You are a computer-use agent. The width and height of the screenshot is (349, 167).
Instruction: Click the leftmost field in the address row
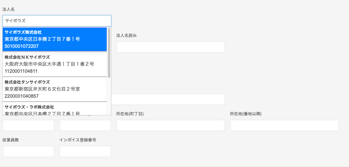pyautogui.click(x=28, y=125)
